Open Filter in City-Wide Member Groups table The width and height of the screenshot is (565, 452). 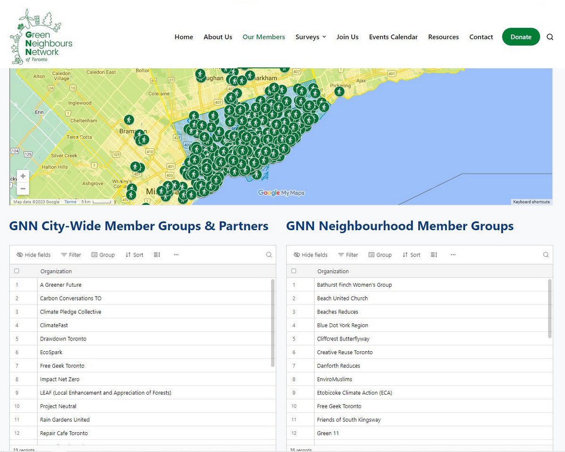click(71, 255)
